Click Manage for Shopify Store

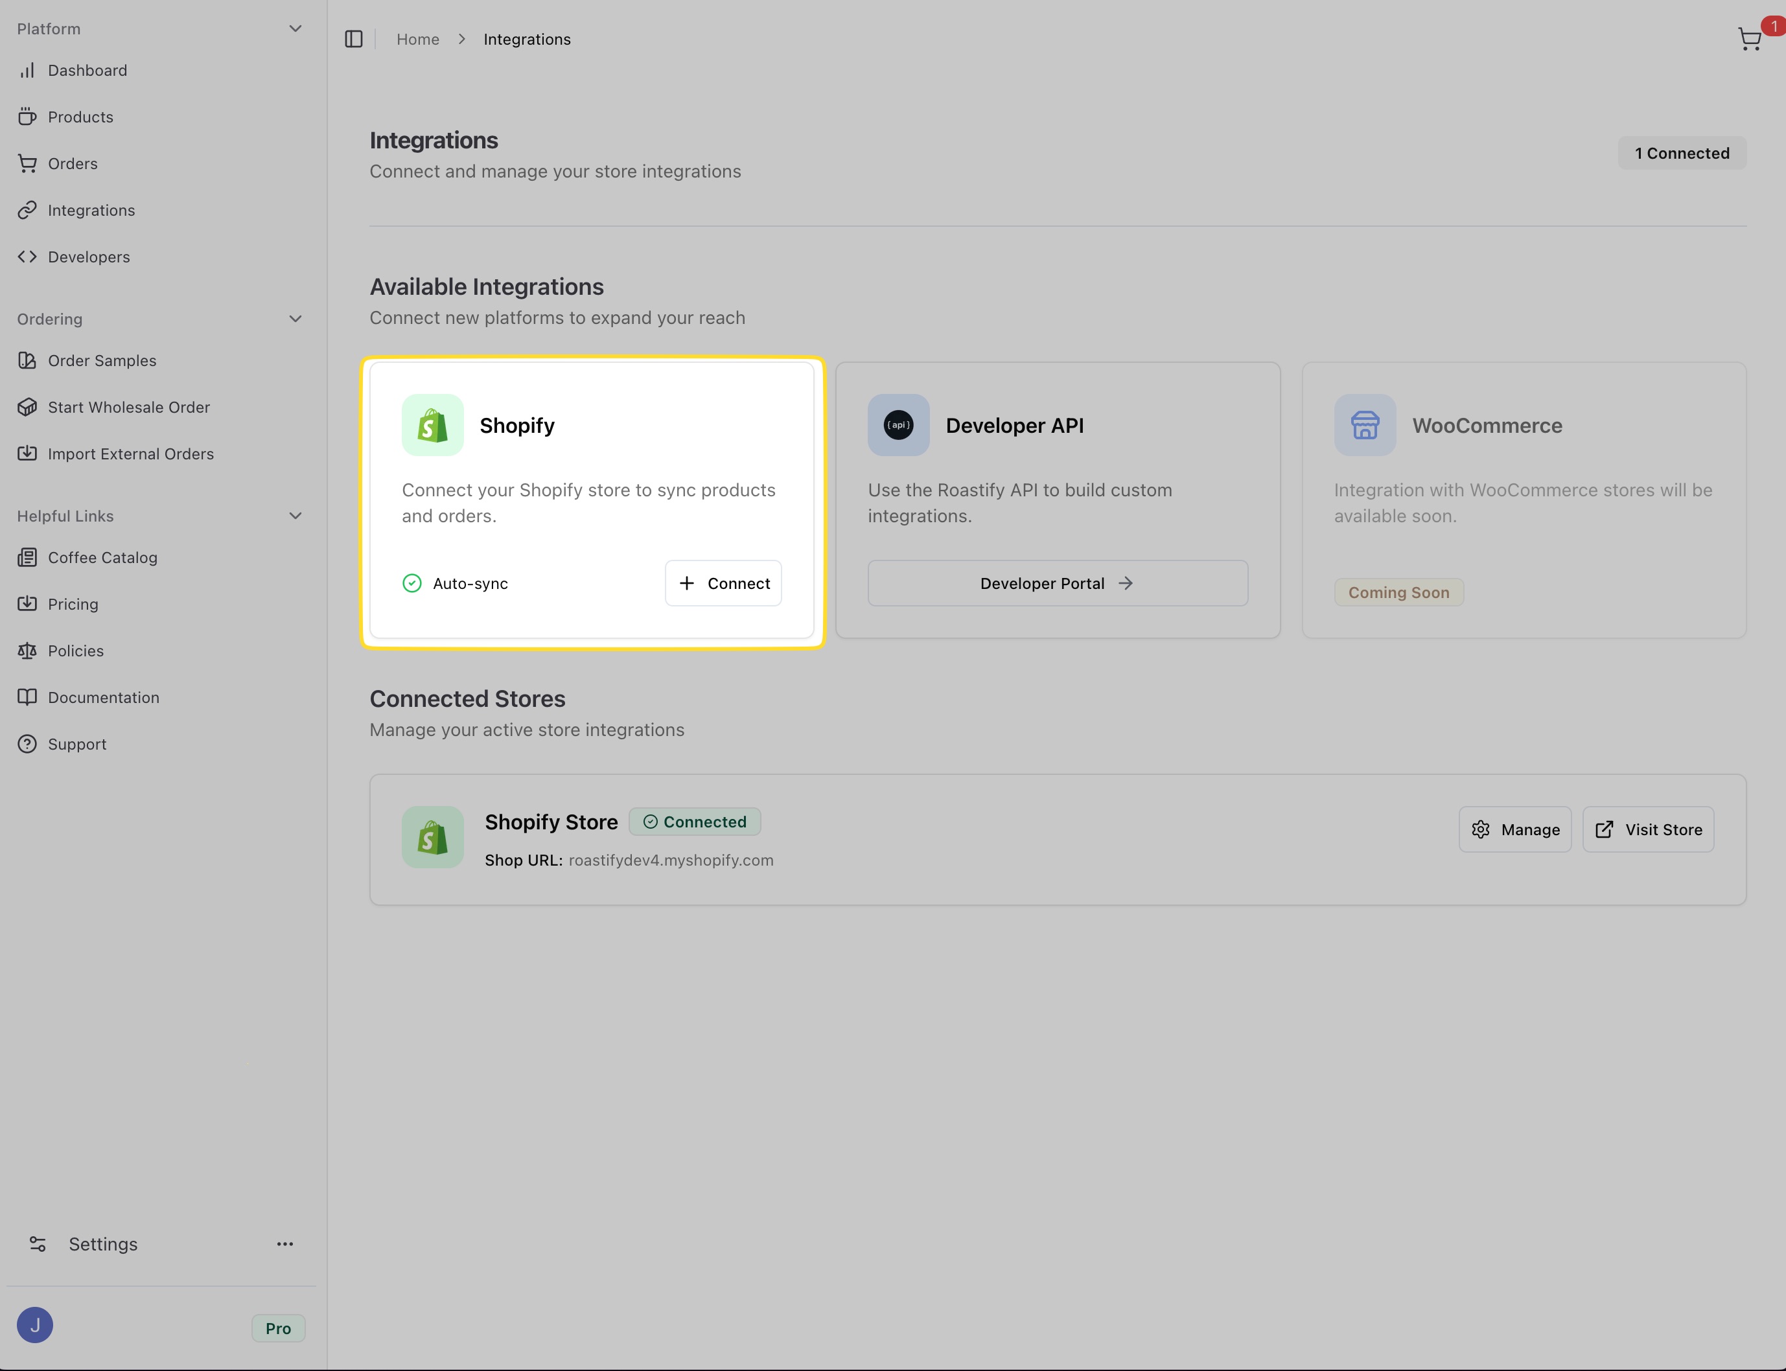pyautogui.click(x=1514, y=830)
